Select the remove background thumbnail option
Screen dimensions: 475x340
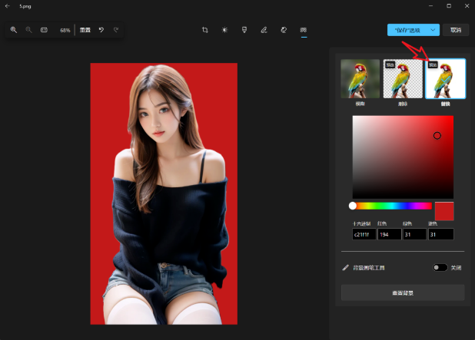tap(403, 79)
